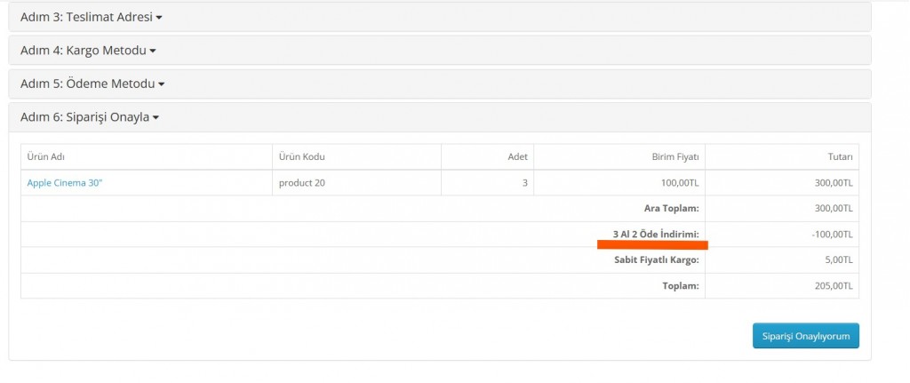Click the caret icon beside Teslimat Adresi
910x383 pixels.
click(x=159, y=17)
